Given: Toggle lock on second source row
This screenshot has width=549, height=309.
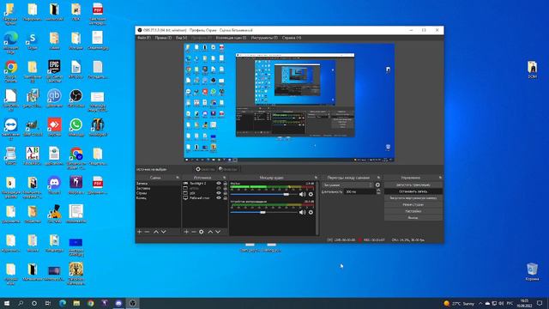Looking at the screenshot, I should pos(225,188).
